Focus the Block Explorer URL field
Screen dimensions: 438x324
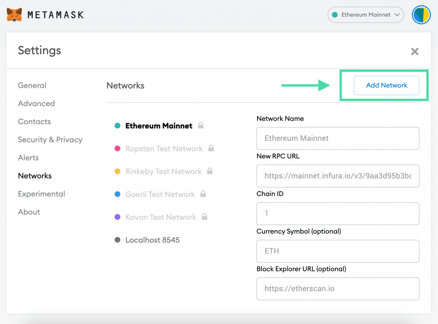338,289
